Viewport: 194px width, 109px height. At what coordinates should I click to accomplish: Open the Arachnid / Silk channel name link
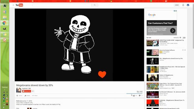pos(26,88)
